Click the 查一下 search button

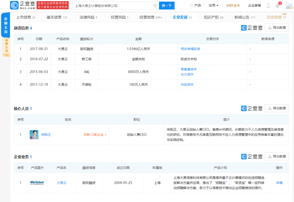click(167, 6)
